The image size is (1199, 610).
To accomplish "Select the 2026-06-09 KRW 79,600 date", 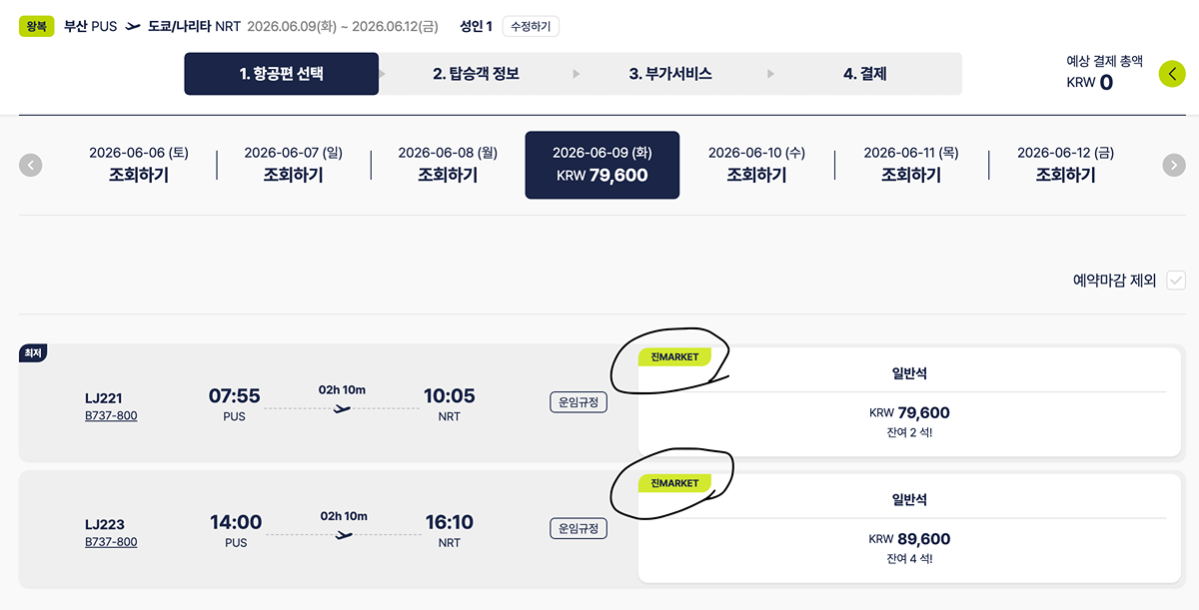I will coord(601,165).
